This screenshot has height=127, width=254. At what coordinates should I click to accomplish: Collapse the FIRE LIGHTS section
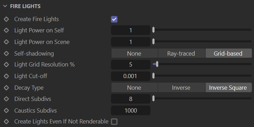pyautogui.click(x=5, y=6)
